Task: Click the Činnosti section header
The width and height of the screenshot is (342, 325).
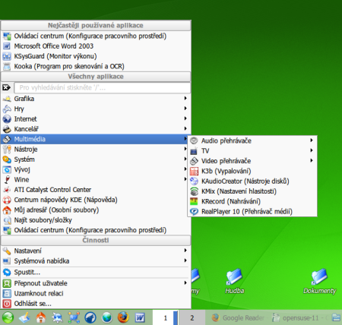Action: (96, 240)
